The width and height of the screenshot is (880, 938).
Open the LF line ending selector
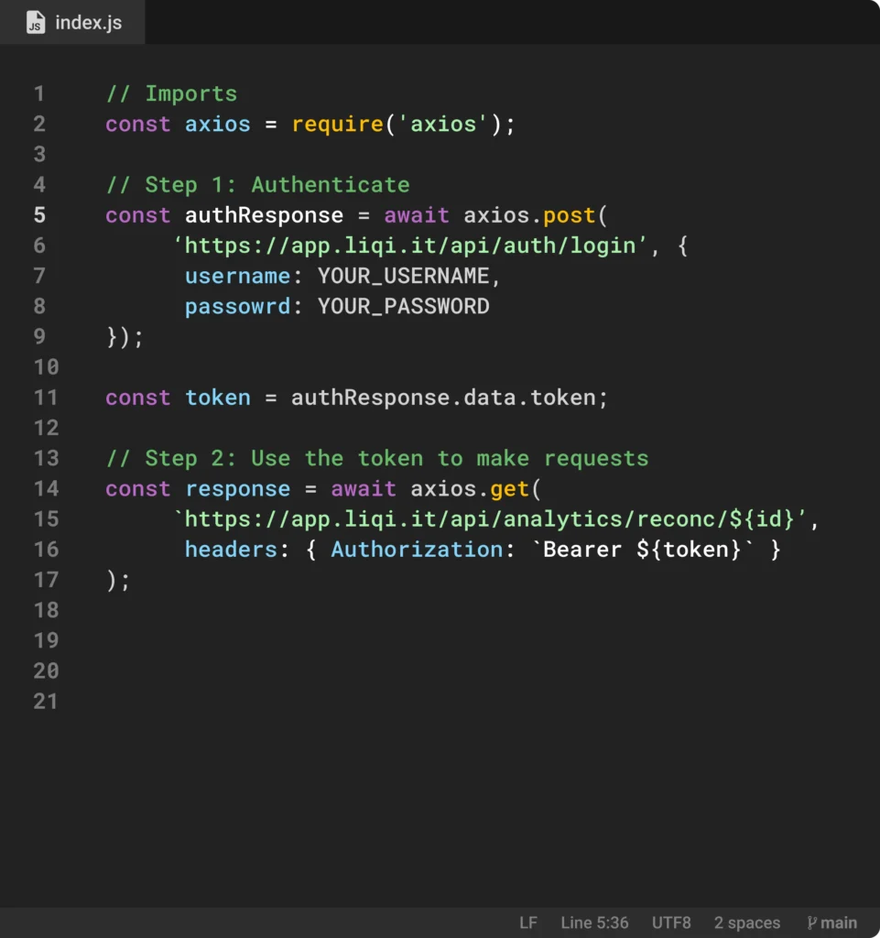tap(528, 922)
